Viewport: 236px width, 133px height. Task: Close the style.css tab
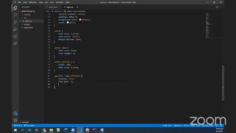(x=77, y=7)
